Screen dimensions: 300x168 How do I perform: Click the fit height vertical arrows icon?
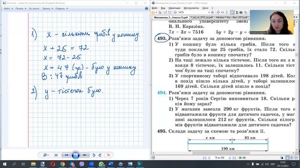point(227,13)
